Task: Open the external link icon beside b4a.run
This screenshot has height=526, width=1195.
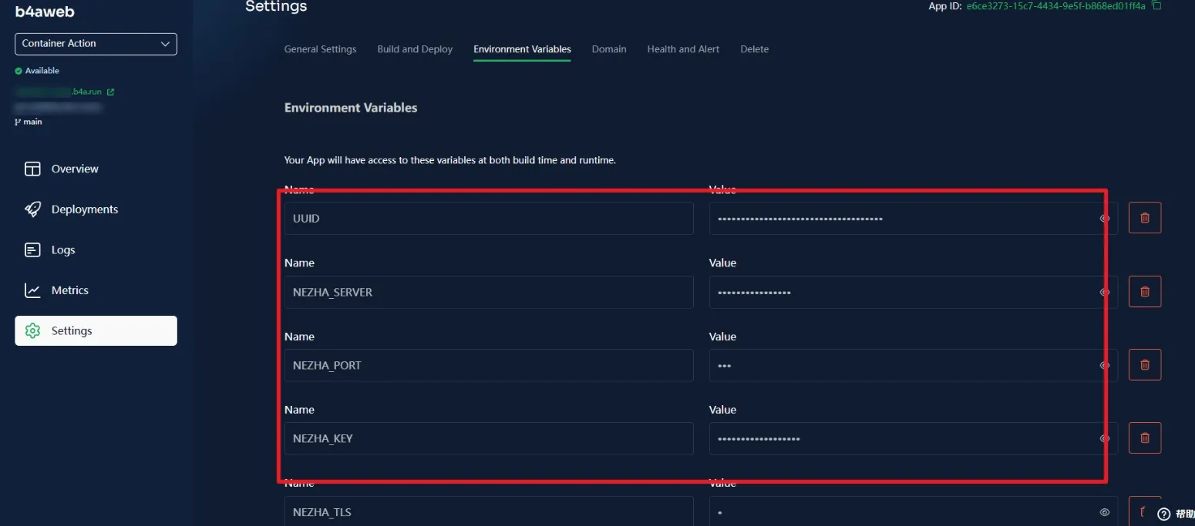Action: pos(110,92)
